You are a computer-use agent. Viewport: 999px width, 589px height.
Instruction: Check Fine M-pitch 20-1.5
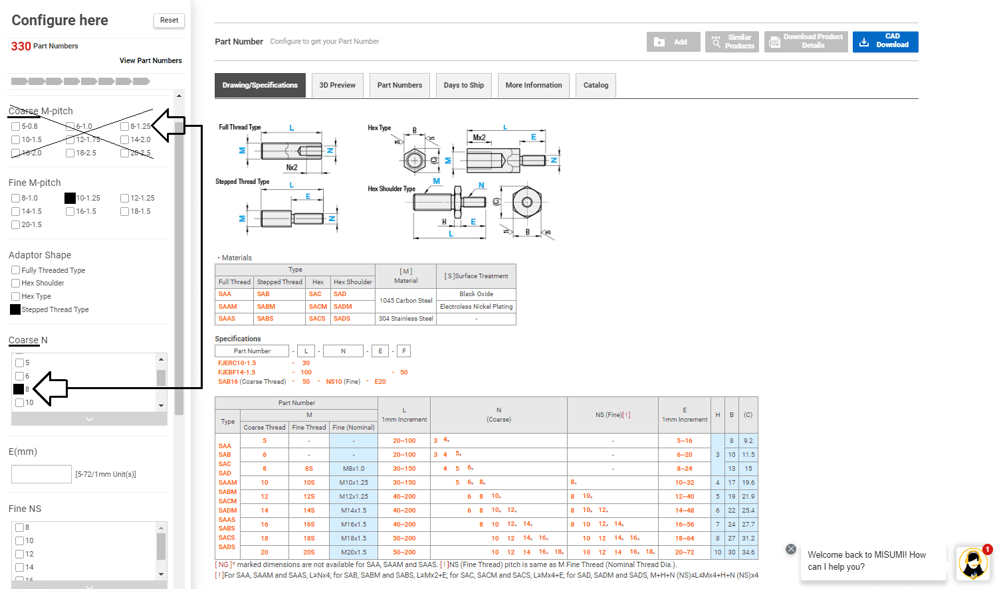tap(16, 224)
